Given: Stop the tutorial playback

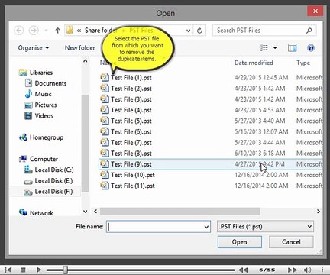Looking at the screenshot, I should [x=23, y=270].
